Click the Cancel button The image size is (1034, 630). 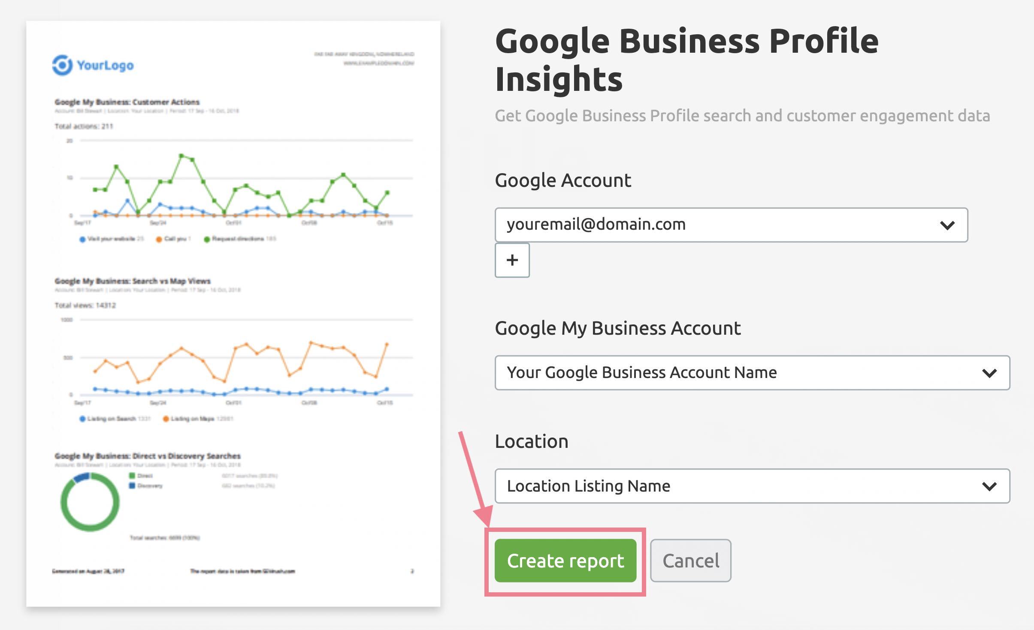tap(690, 561)
